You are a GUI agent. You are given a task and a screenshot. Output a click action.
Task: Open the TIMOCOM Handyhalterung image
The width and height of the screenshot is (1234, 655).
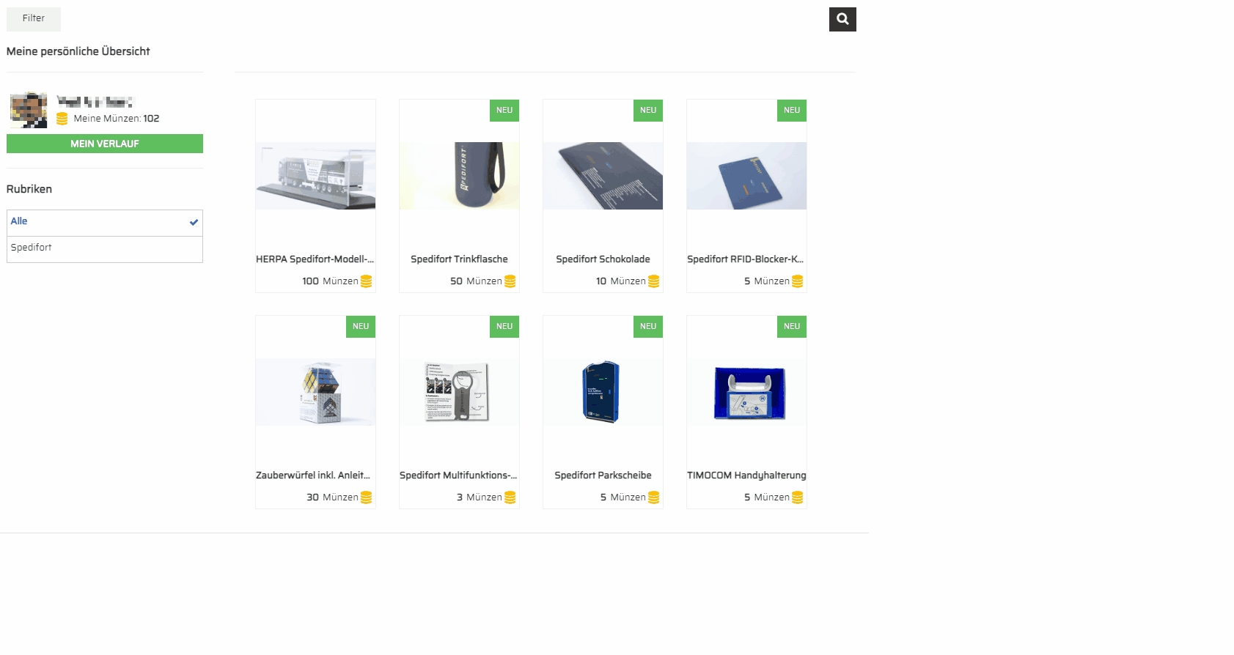[746, 392]
